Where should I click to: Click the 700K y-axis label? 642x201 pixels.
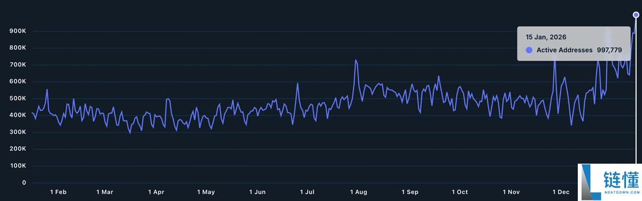[x=18, y=65]
